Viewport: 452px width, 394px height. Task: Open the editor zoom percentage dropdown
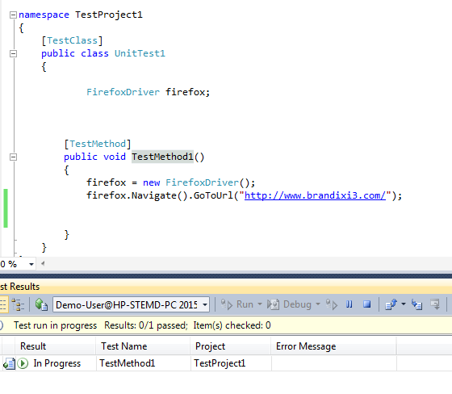[x=31, y=264]
